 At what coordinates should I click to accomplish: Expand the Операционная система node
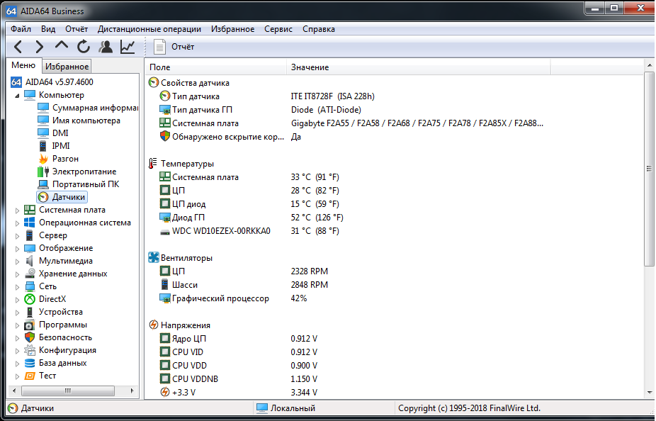pyautogui.click(x=17, y=223)
